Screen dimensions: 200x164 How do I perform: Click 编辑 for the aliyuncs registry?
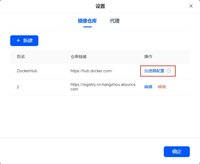pos(148,87)
